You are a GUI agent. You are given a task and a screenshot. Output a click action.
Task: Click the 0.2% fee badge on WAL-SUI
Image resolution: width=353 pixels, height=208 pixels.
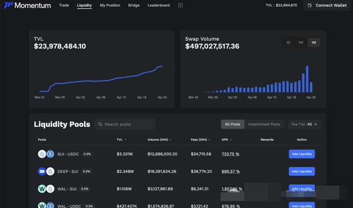(x=85, y=189)
